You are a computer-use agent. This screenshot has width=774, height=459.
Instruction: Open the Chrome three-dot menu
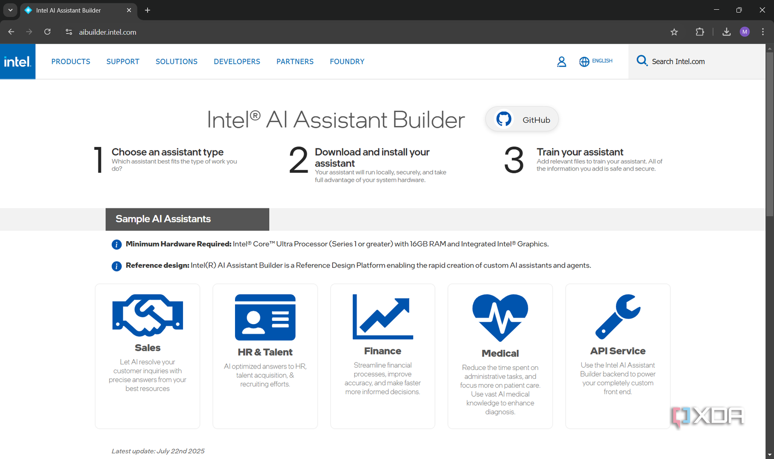763,32
